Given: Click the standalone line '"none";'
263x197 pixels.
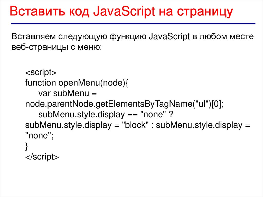Looking at the screenshot, I should coord(39,136).
